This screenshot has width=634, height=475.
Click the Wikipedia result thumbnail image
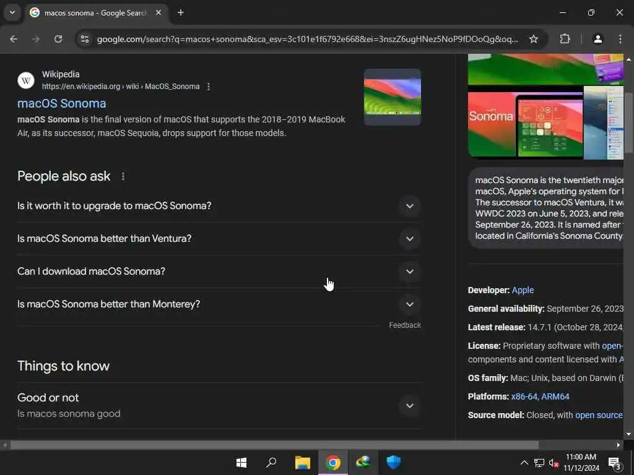point(392,97)
